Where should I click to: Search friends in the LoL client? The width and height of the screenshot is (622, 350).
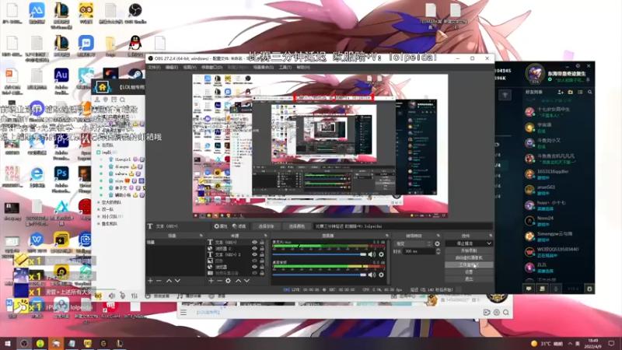(x=590, y=92)
